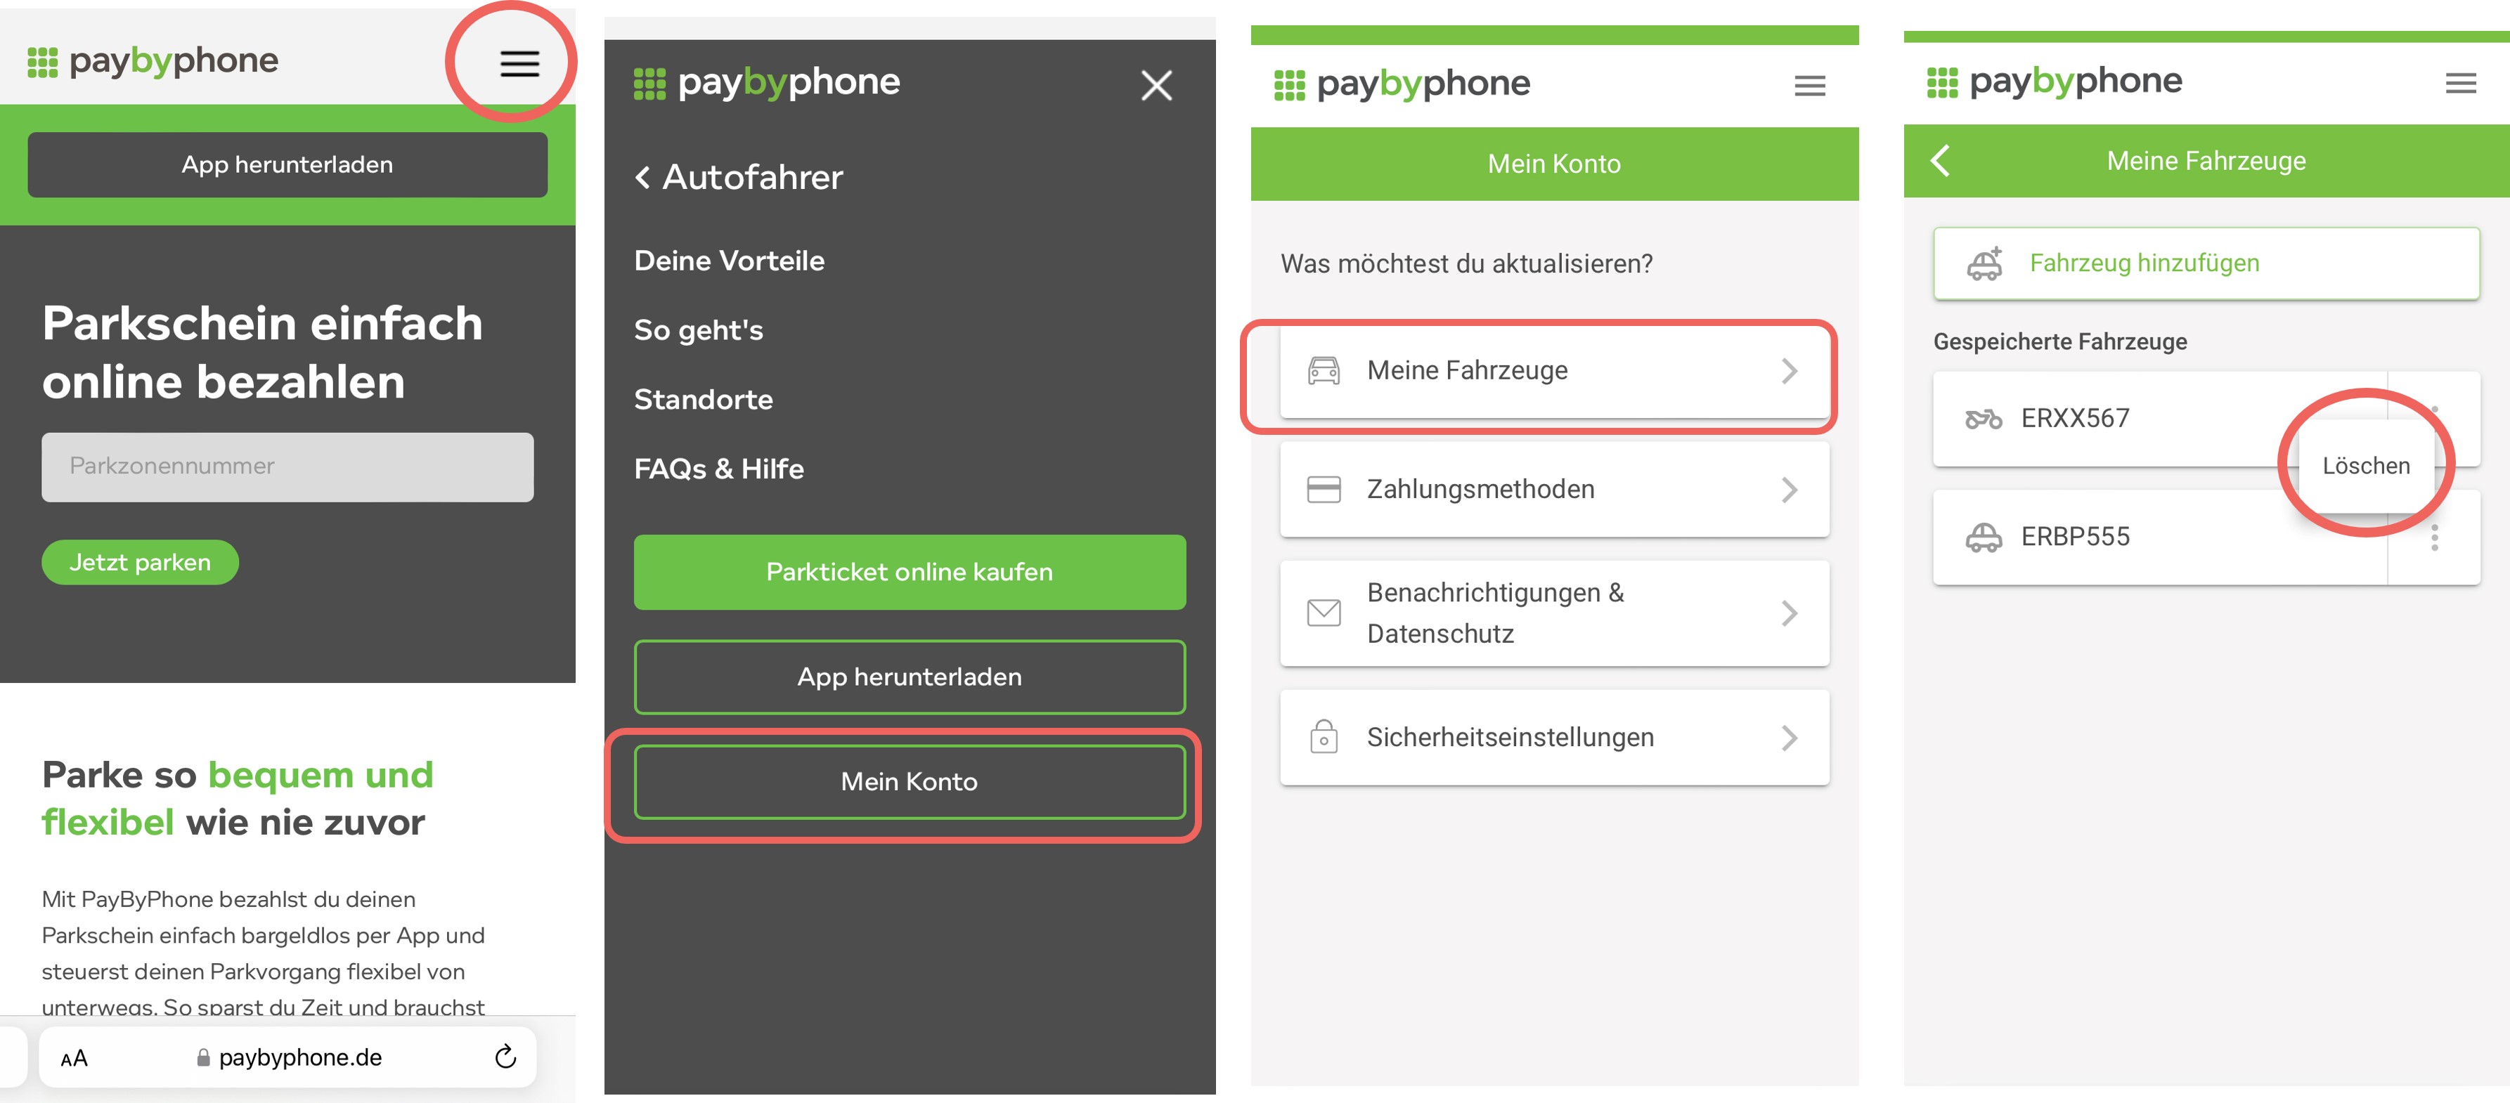
Task: Open Sicherheitseinstellungen via its chevron
Action: (1789, 738)
